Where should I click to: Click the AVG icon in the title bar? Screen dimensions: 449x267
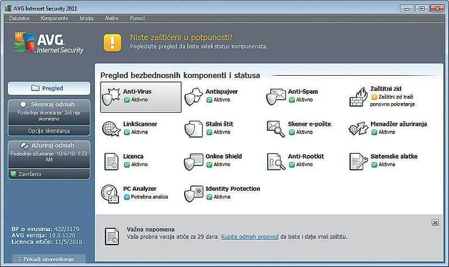[8, 8]
